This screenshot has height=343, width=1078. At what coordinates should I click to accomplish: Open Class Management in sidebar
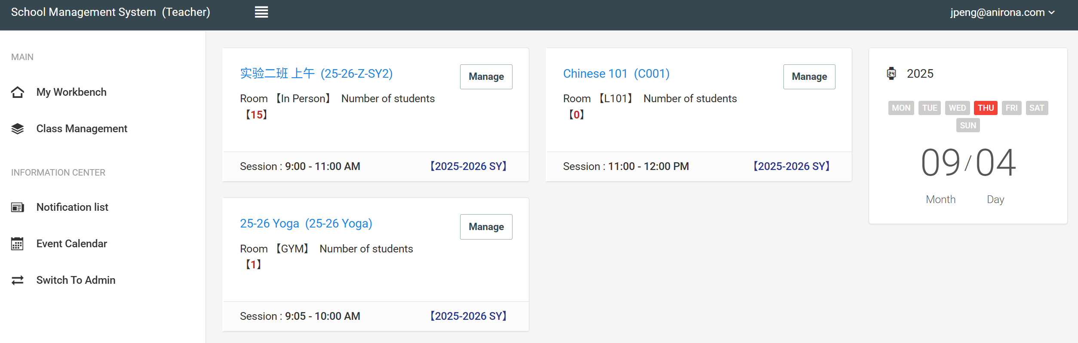click(82, 129)
